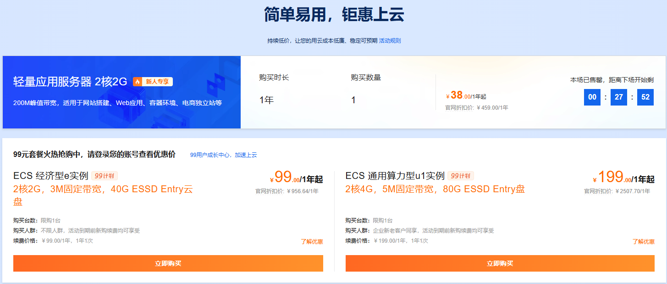Click the ￥199.00/1年起 price
Screen dimensions: 667x284
623,177
